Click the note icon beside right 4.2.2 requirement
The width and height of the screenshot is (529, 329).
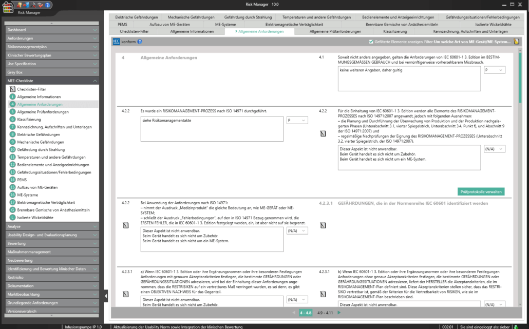coord(323,133)
